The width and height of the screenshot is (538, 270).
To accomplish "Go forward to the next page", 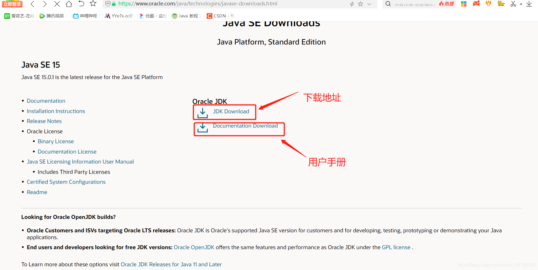I will (45, 4).
